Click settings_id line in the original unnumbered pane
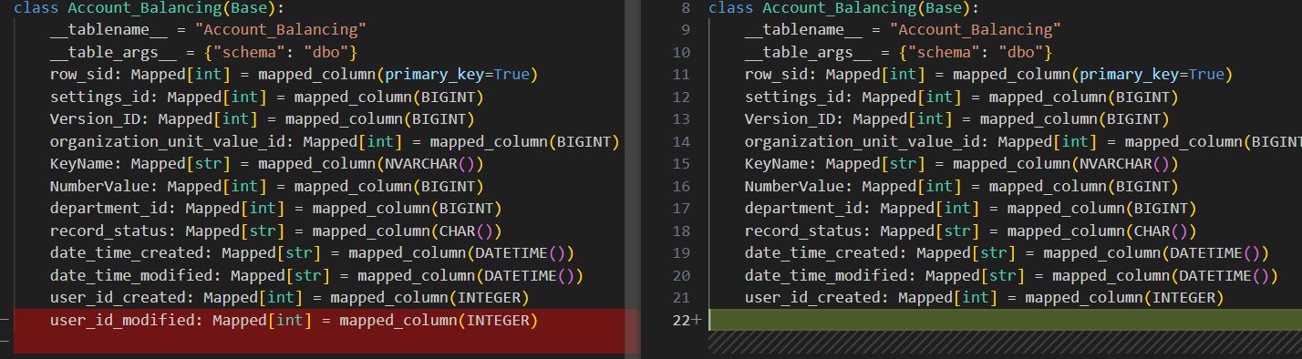The width and height of the screenshot is (1302, 359). (x=266, y=97)
